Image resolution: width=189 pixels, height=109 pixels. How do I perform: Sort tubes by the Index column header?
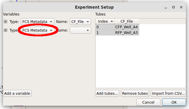(105, 21)
